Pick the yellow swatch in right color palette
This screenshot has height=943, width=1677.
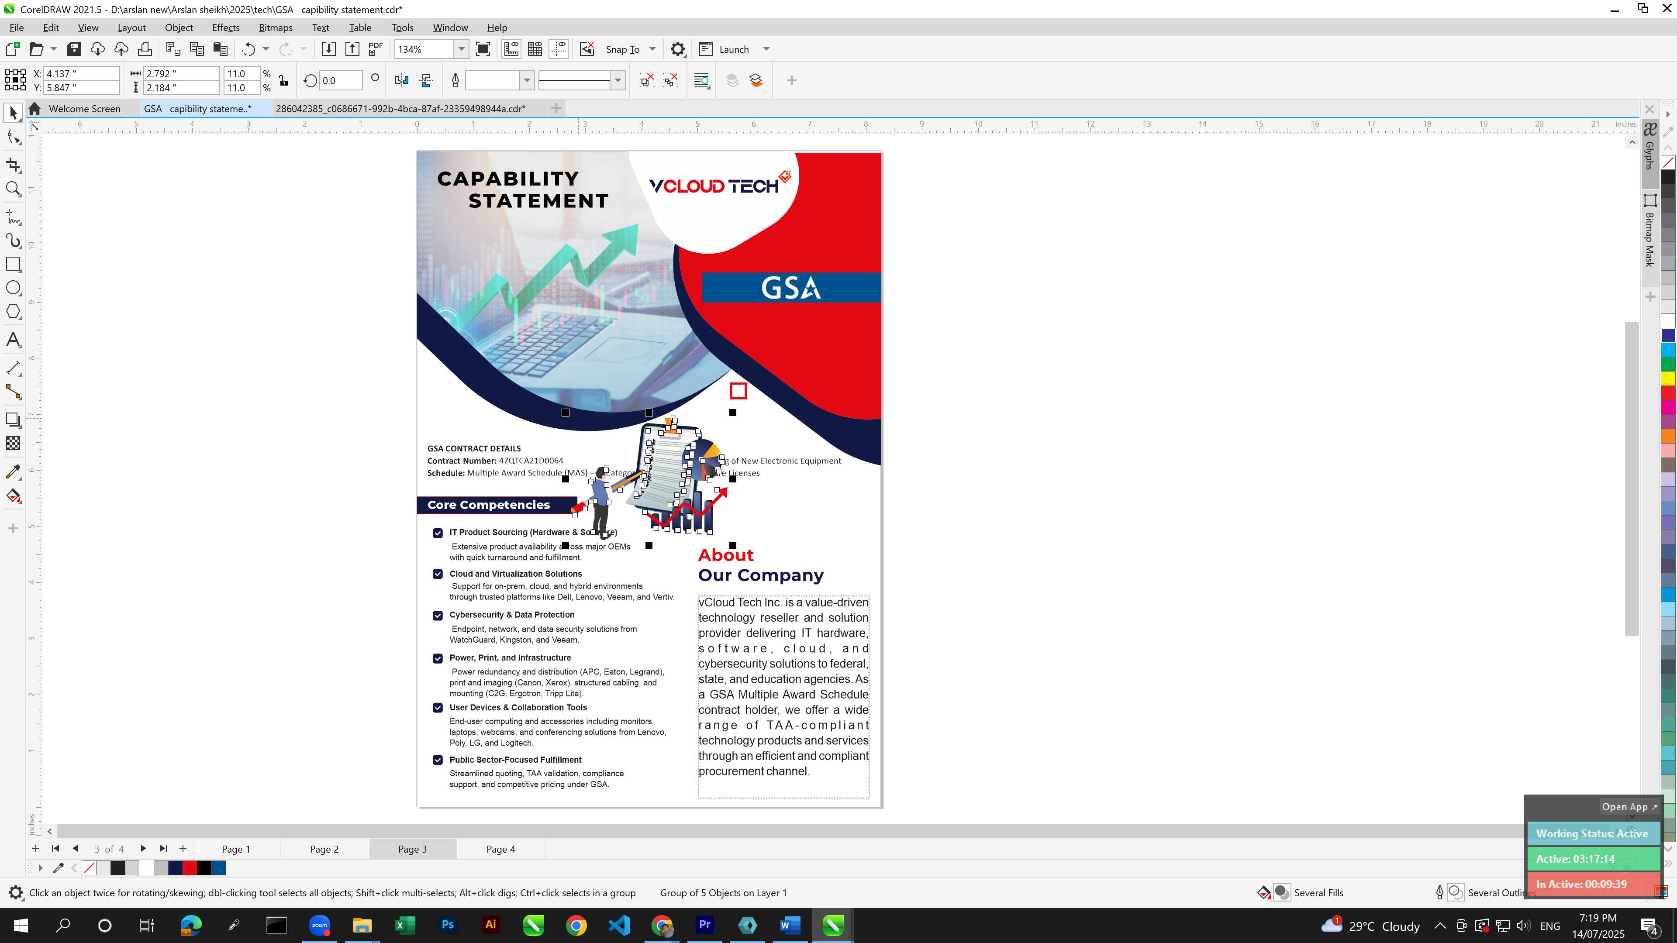pos(1668,378)
